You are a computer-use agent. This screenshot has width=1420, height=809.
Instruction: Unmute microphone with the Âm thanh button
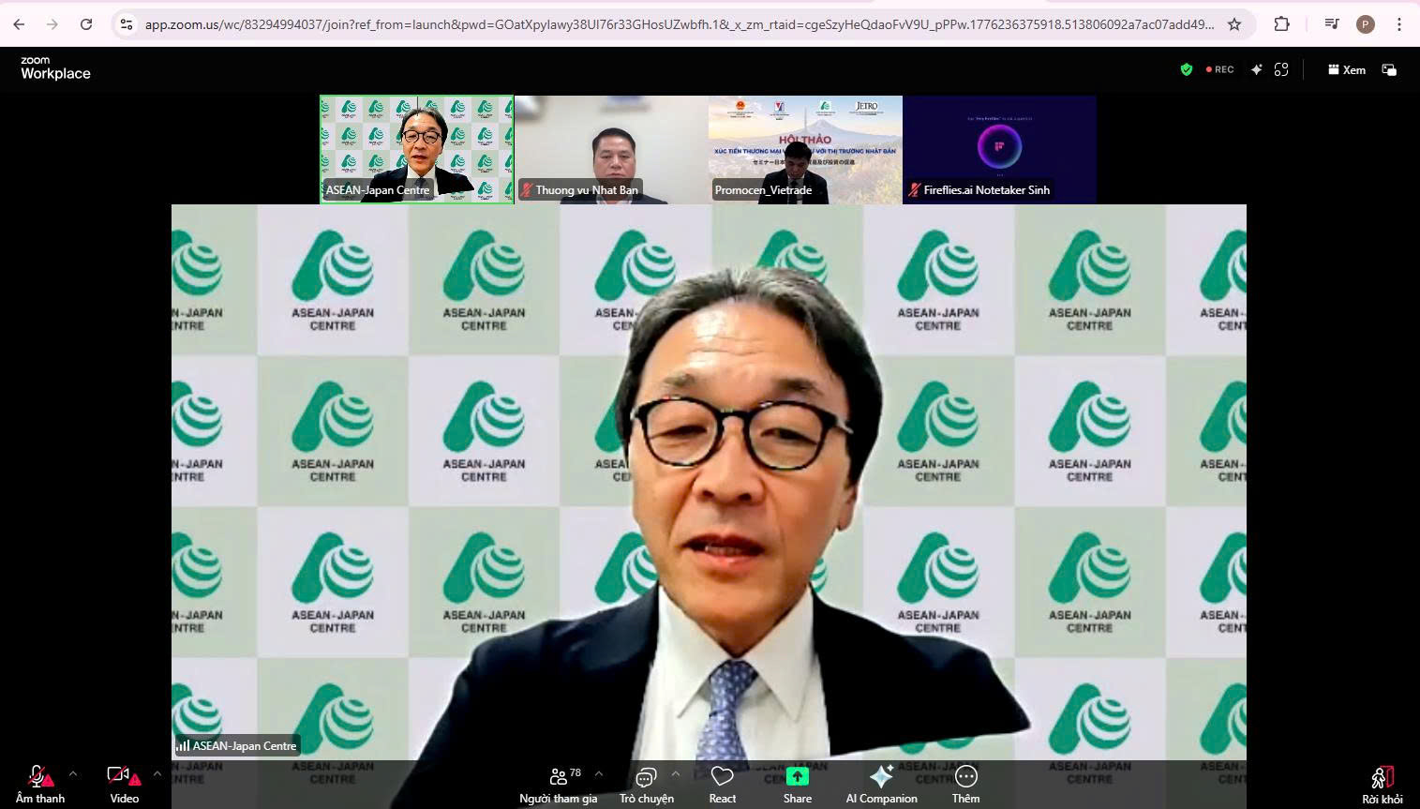coord(39,784)
